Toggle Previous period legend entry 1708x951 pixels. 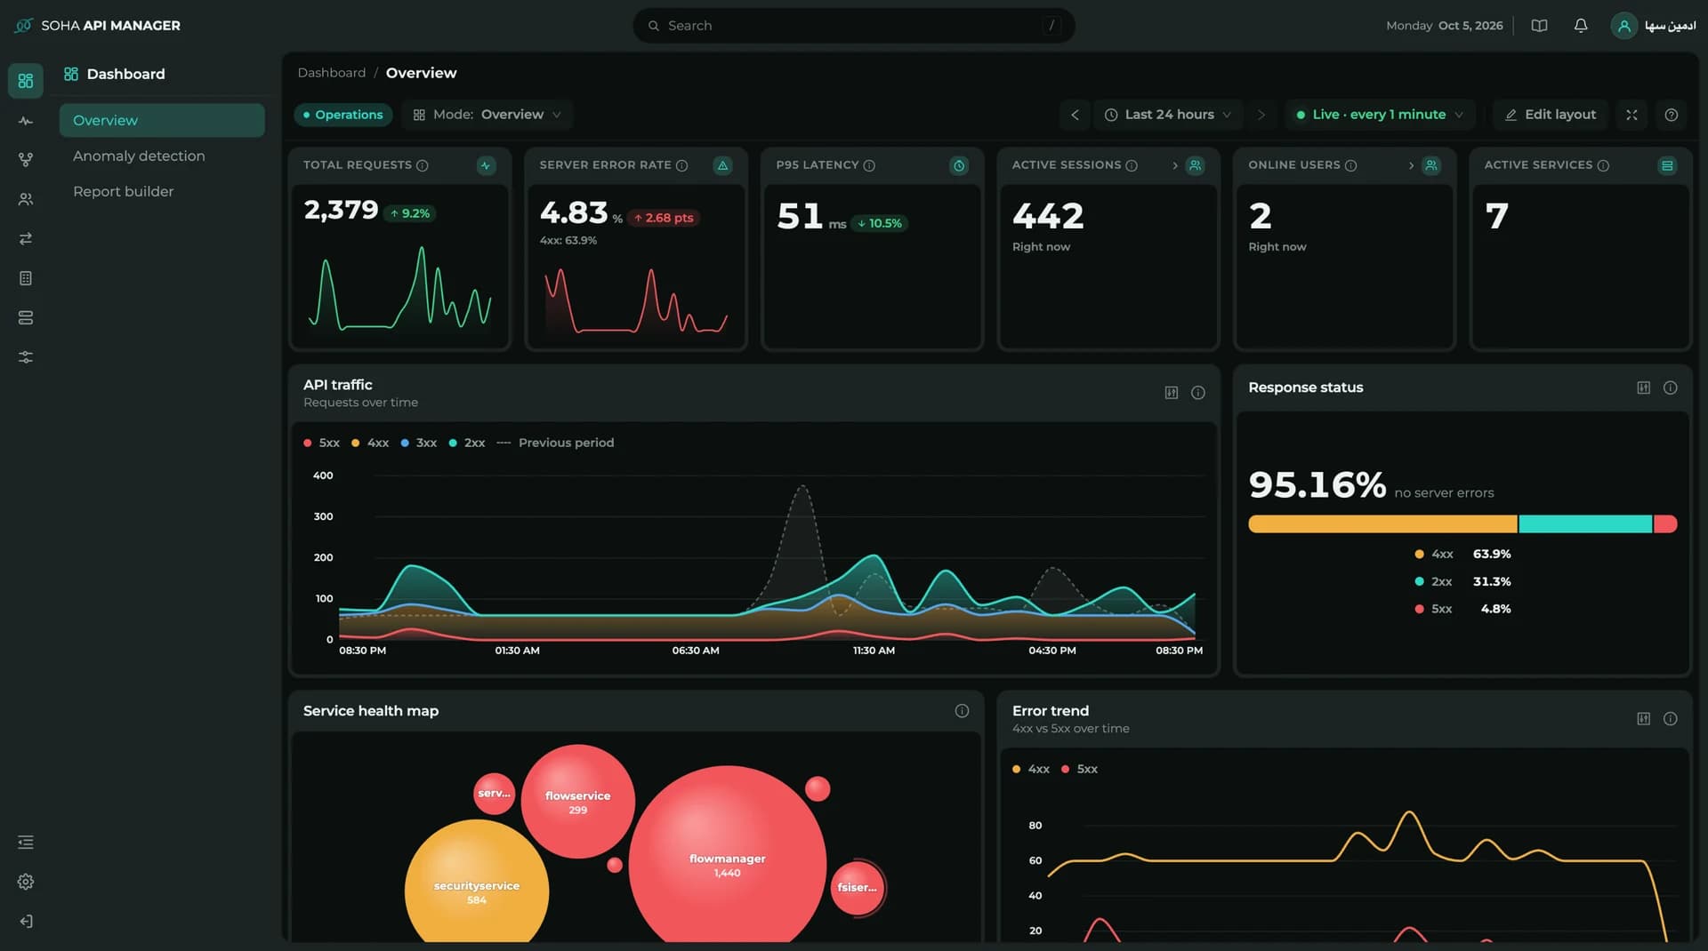pyautogui.click(x=555, y=443)
